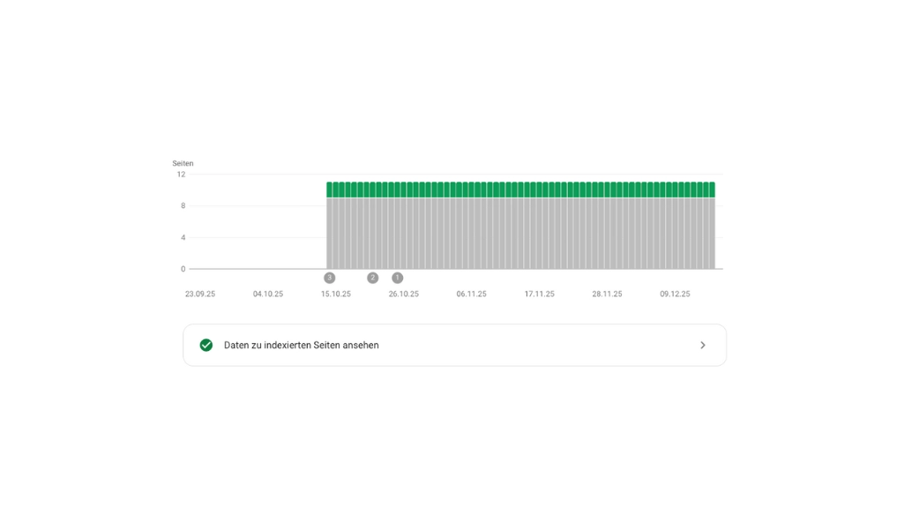Click the 06.11.25 date label
This screenshot has width=904, height=529.
coord(472,294)
